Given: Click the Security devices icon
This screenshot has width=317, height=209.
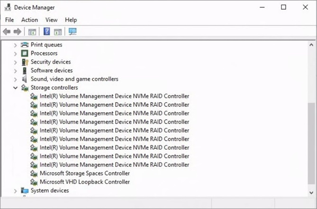Looking at the screenshot, I should tap(25, 62).
